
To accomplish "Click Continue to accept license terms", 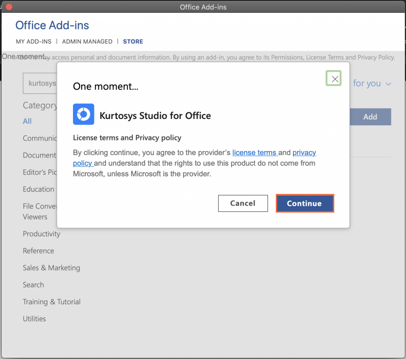I will pyautogui.click(x=305, y=203).
